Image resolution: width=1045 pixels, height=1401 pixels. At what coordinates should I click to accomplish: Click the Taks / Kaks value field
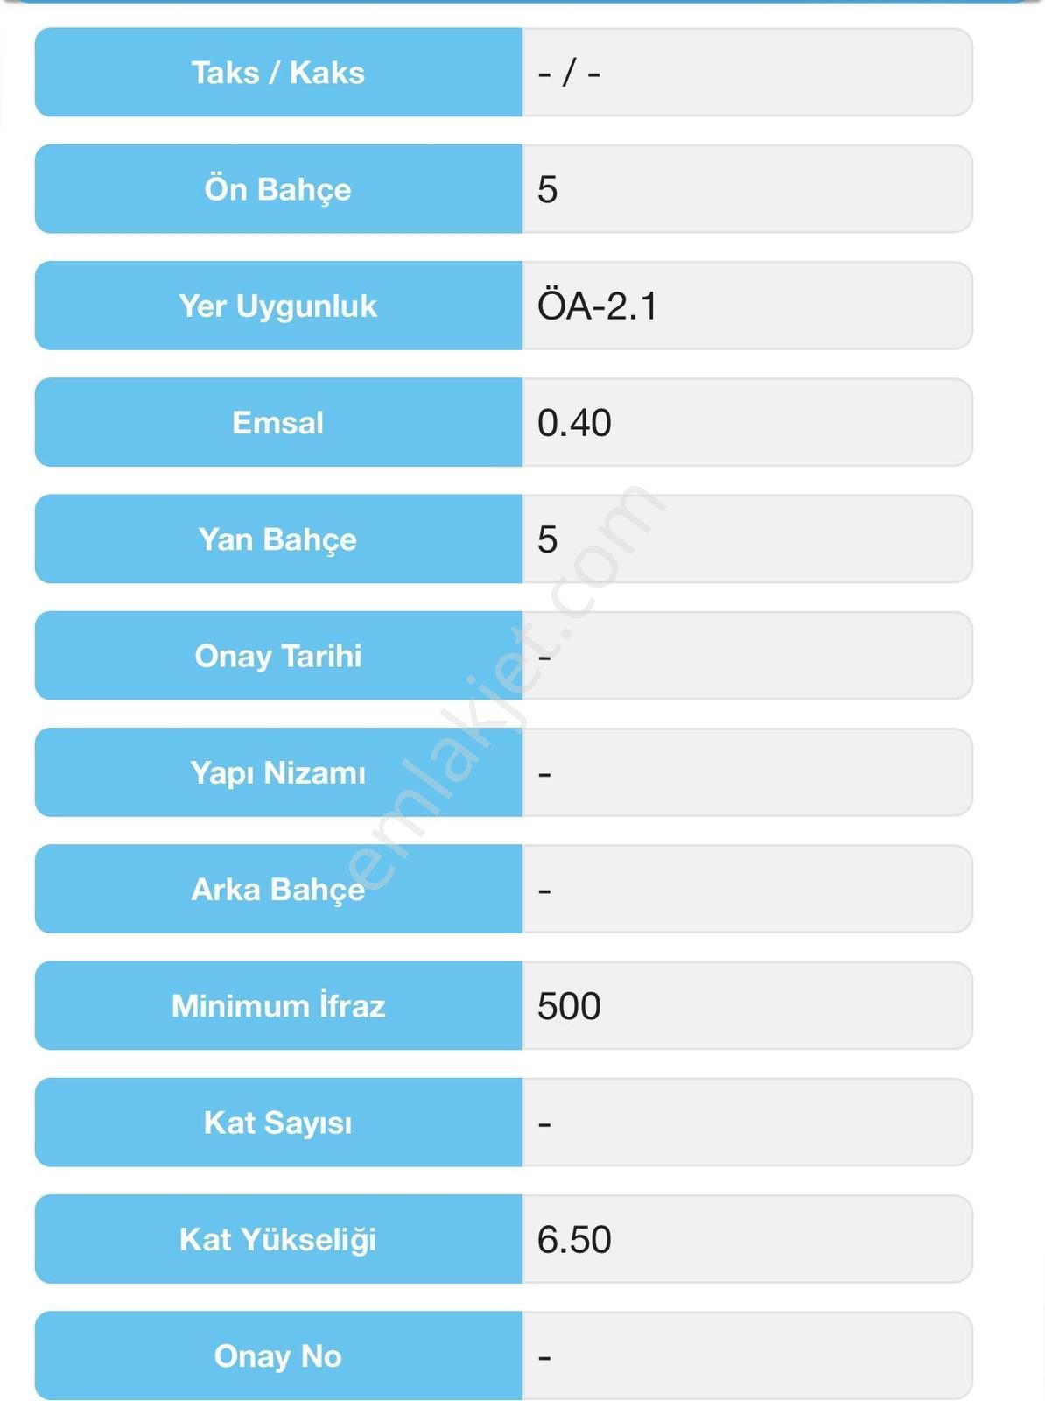(747, 72)
